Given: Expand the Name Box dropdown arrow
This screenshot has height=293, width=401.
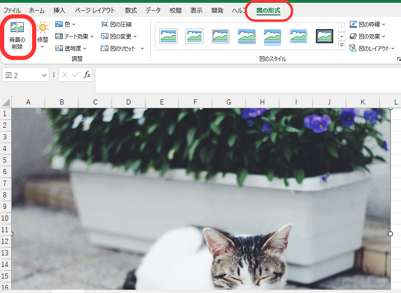Looking at the screenshot, I should point(45,75).
